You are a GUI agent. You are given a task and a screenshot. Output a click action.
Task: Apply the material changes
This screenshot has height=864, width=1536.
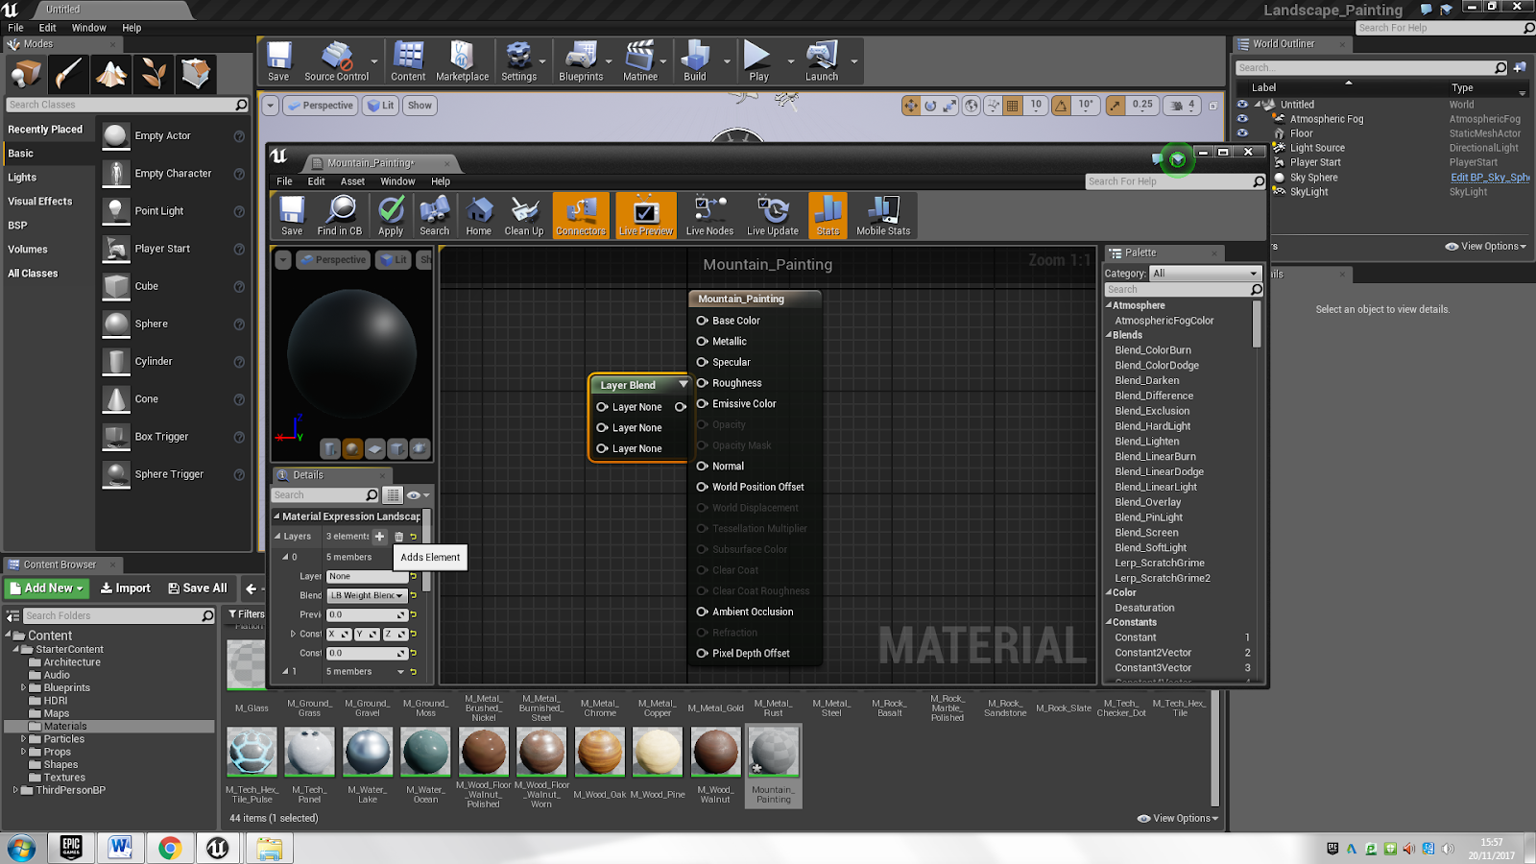click(x=391, y=215)
